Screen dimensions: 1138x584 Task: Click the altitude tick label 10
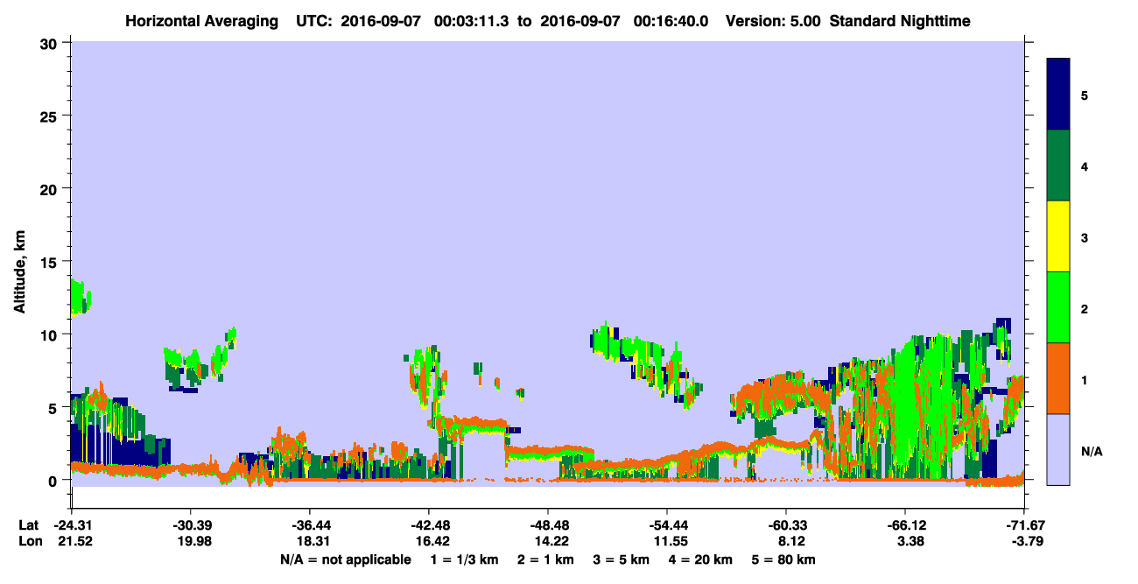pyautogui.click(x=51, y=334)
